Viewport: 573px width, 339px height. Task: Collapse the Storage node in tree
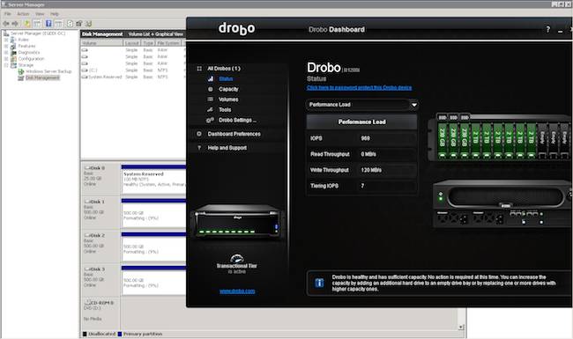click(x=6, y=65)
